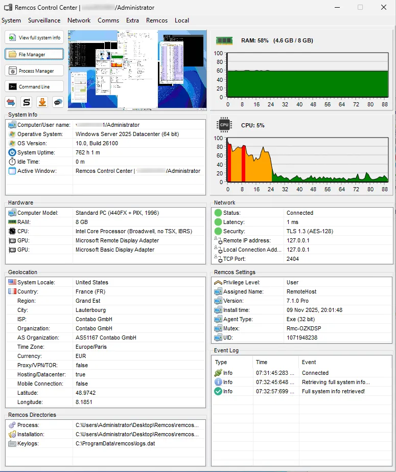396x472 pixels.
Task: Click the View full system info button
Action: pyautogui.click(x=34, y=37)
